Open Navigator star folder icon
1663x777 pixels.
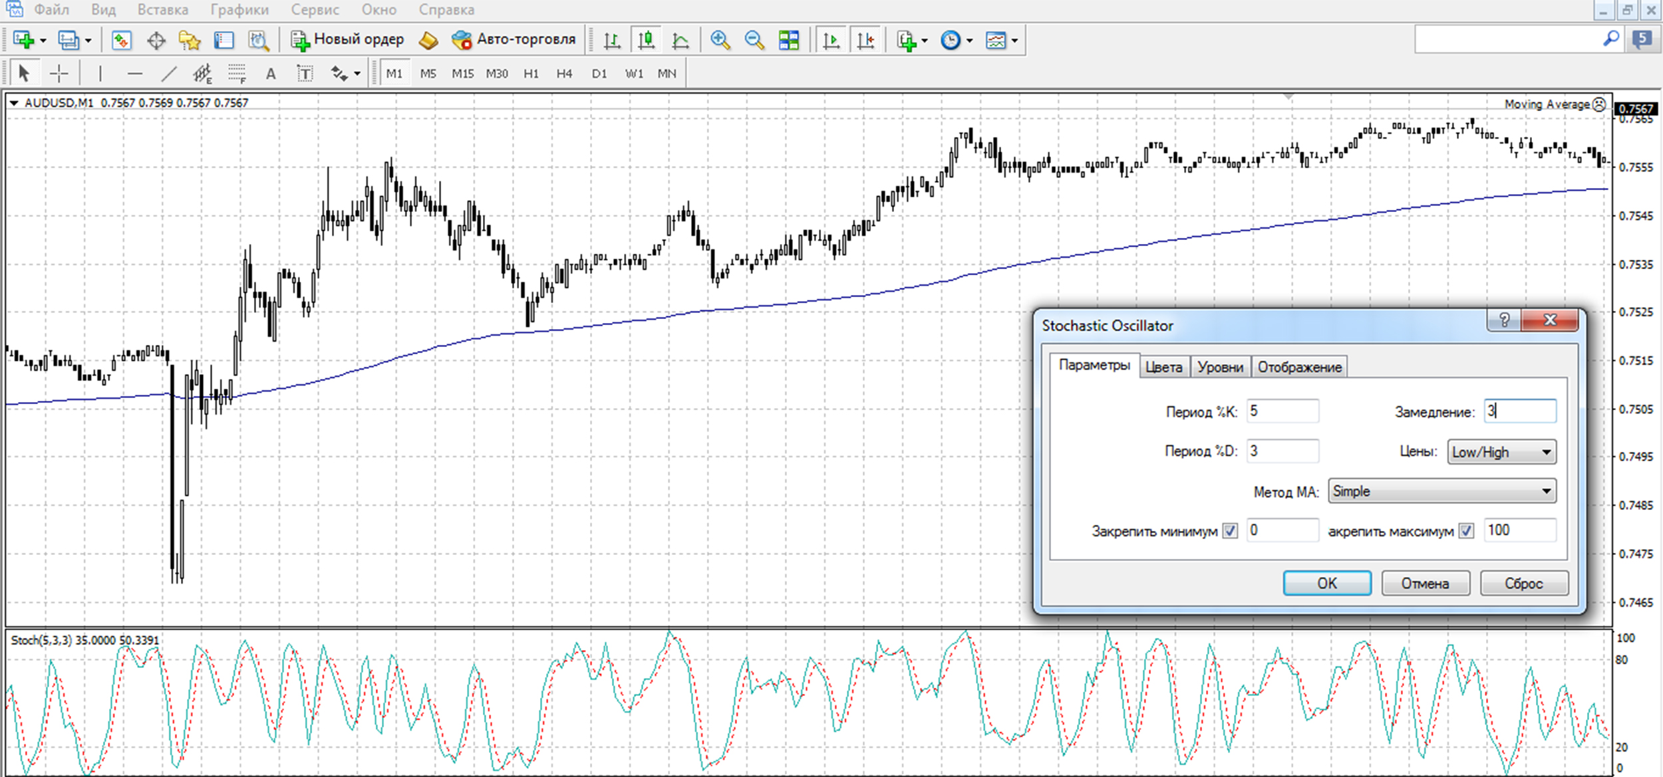(190, 41)
